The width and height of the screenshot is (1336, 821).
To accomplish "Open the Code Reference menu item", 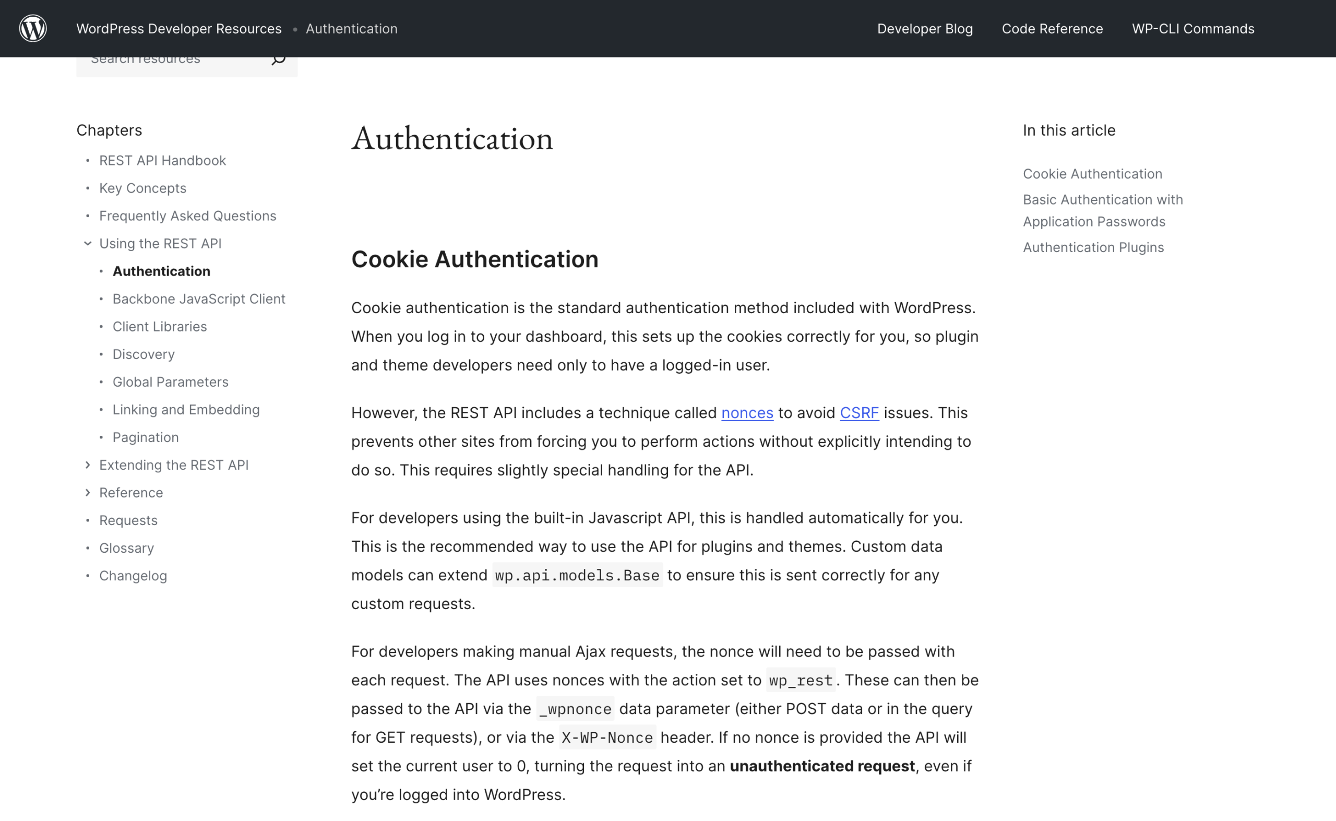I will point(1052,29).
